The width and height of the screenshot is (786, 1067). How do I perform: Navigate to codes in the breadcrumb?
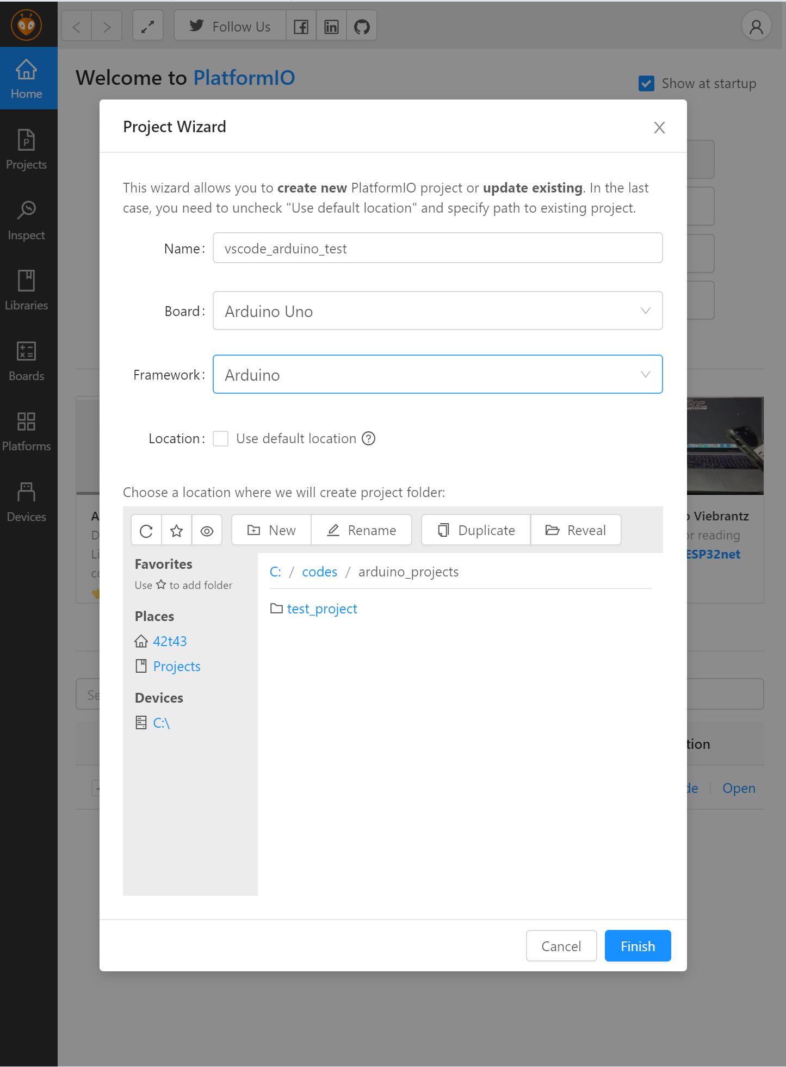coord(319,572)
